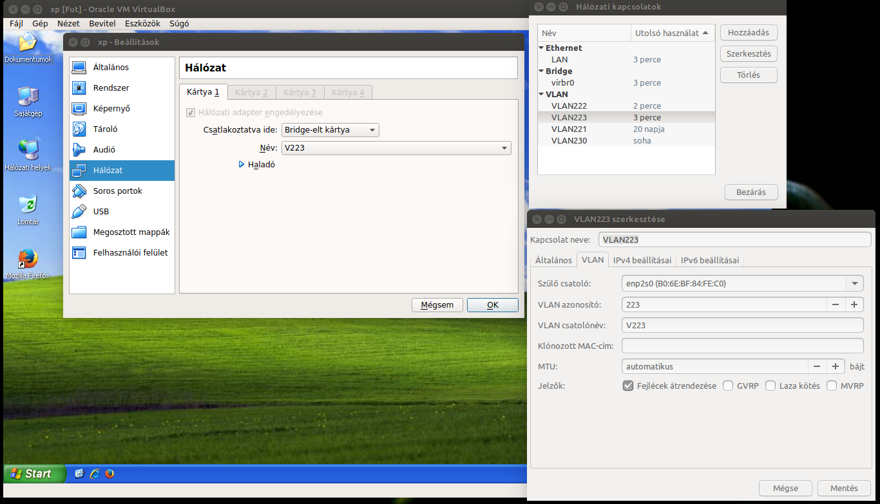
Task: Select the USB settings category
Action: (100, 212)
